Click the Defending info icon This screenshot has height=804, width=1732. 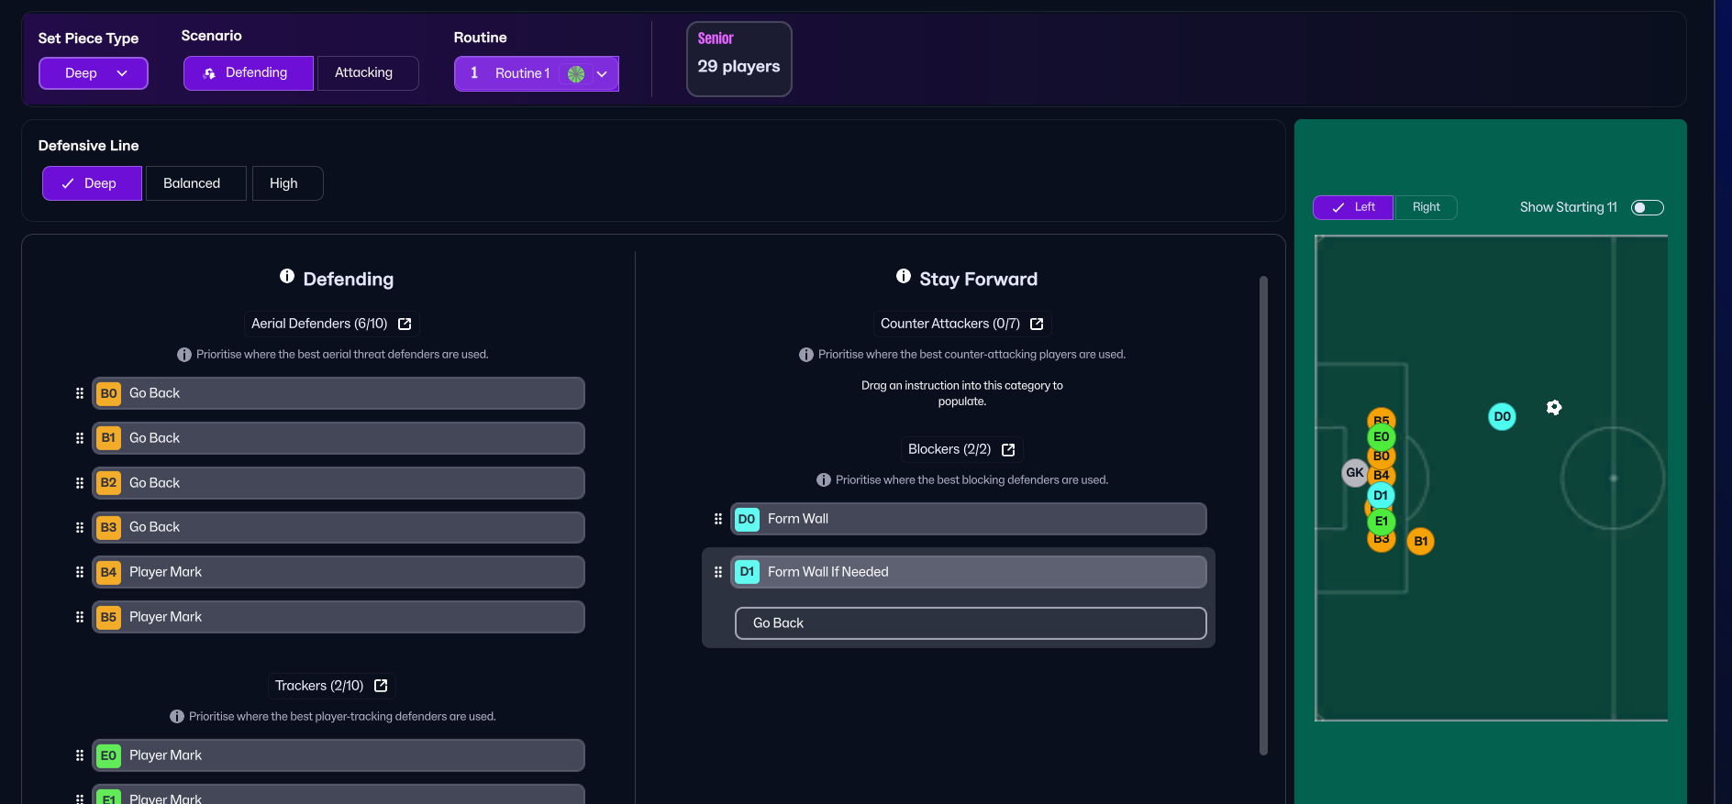point(287,277)
